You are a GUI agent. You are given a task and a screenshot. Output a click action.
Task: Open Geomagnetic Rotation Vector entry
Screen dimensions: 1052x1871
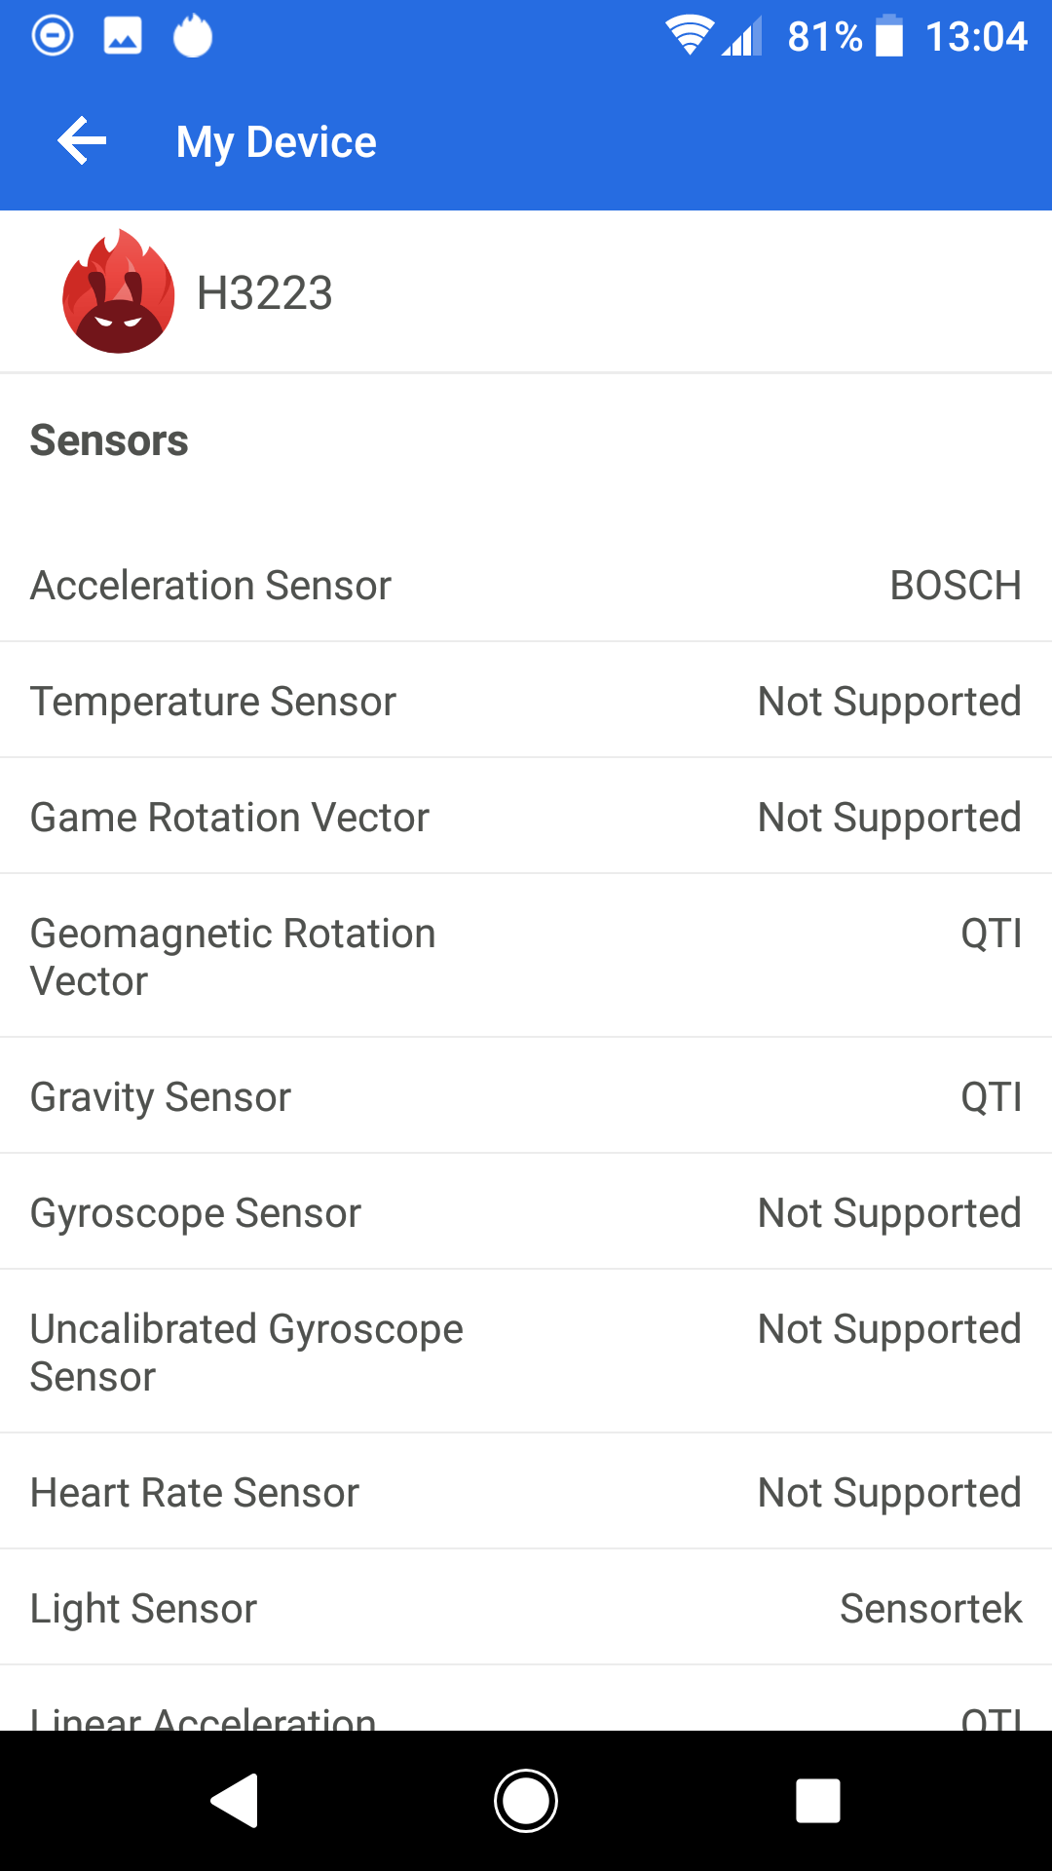pos(526,957)
